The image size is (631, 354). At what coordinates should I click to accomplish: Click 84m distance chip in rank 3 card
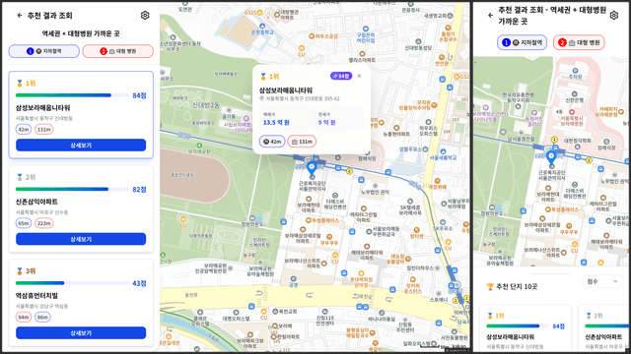(24, 317)
